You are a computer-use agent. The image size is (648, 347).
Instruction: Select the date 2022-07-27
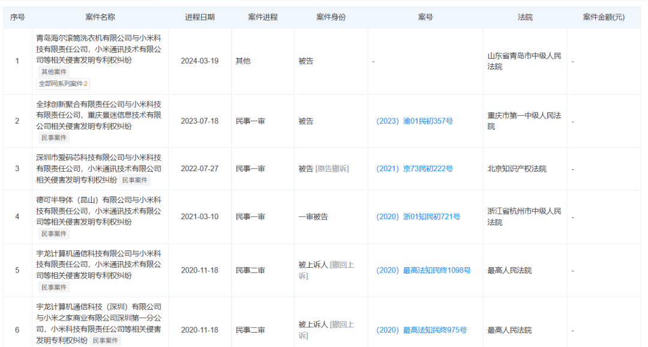(x=200, y=169)
